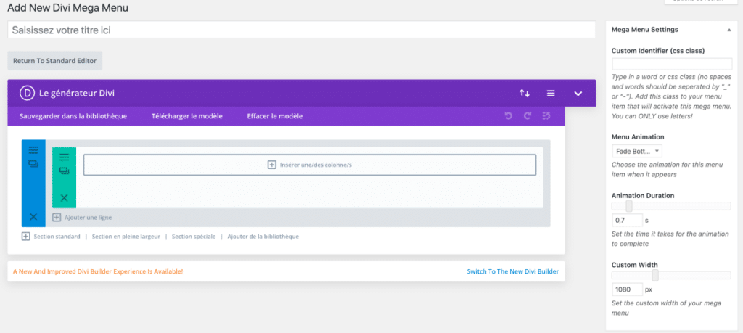Click plus icon beside Insérer une/des colonne/s

272,165
